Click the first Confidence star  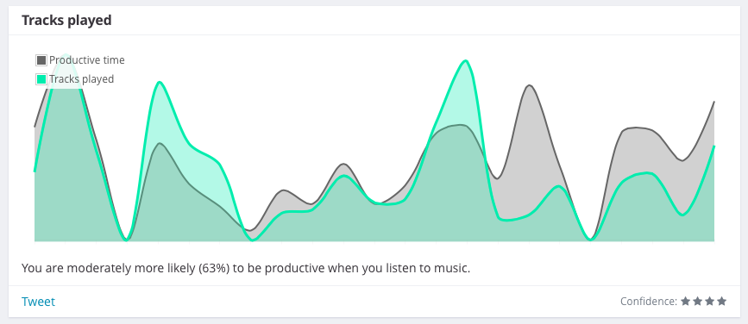(x=686, y=301)
